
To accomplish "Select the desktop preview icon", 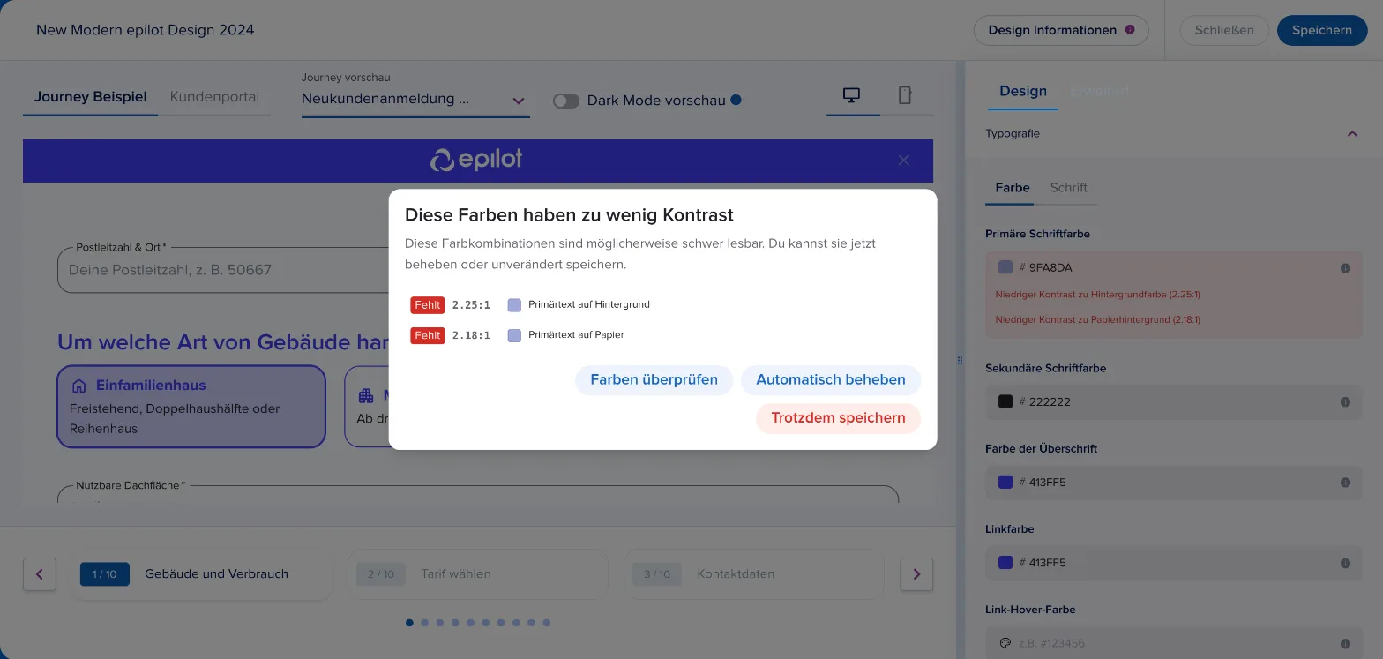I will click(x=852, y=95).
